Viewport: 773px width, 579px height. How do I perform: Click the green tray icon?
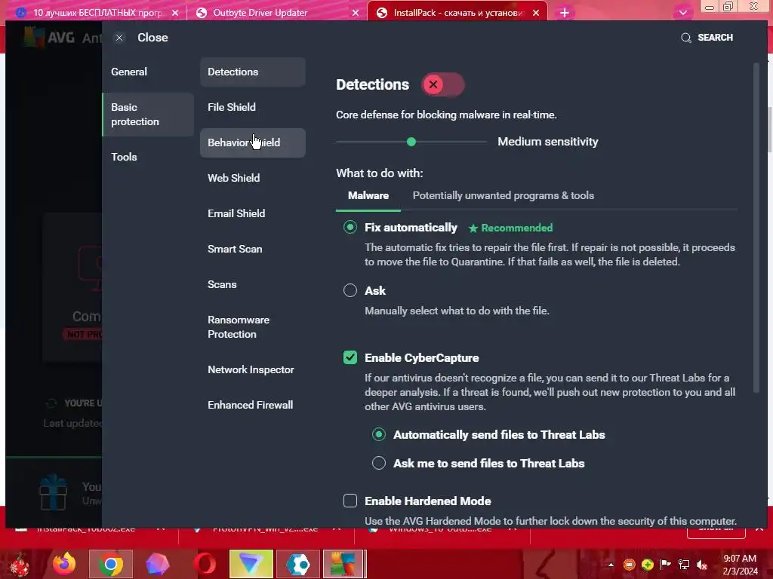pyautogui.click(x=648, y=565)
